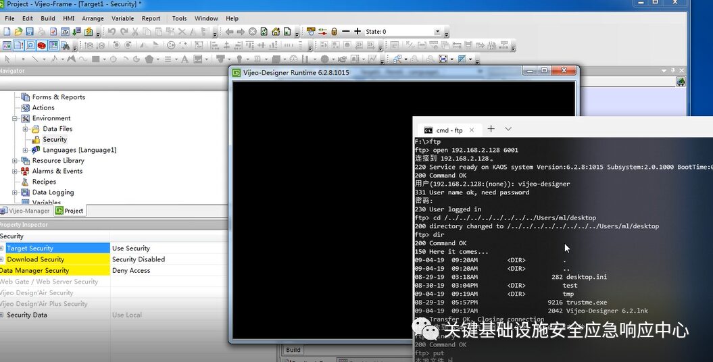Open the State dropdown list

pos(437,31)
